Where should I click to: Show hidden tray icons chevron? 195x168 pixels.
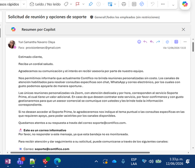coord(96,161)
